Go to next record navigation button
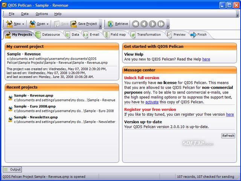The image size is (241, 181). pyautogui.click(x=153, y=24)
